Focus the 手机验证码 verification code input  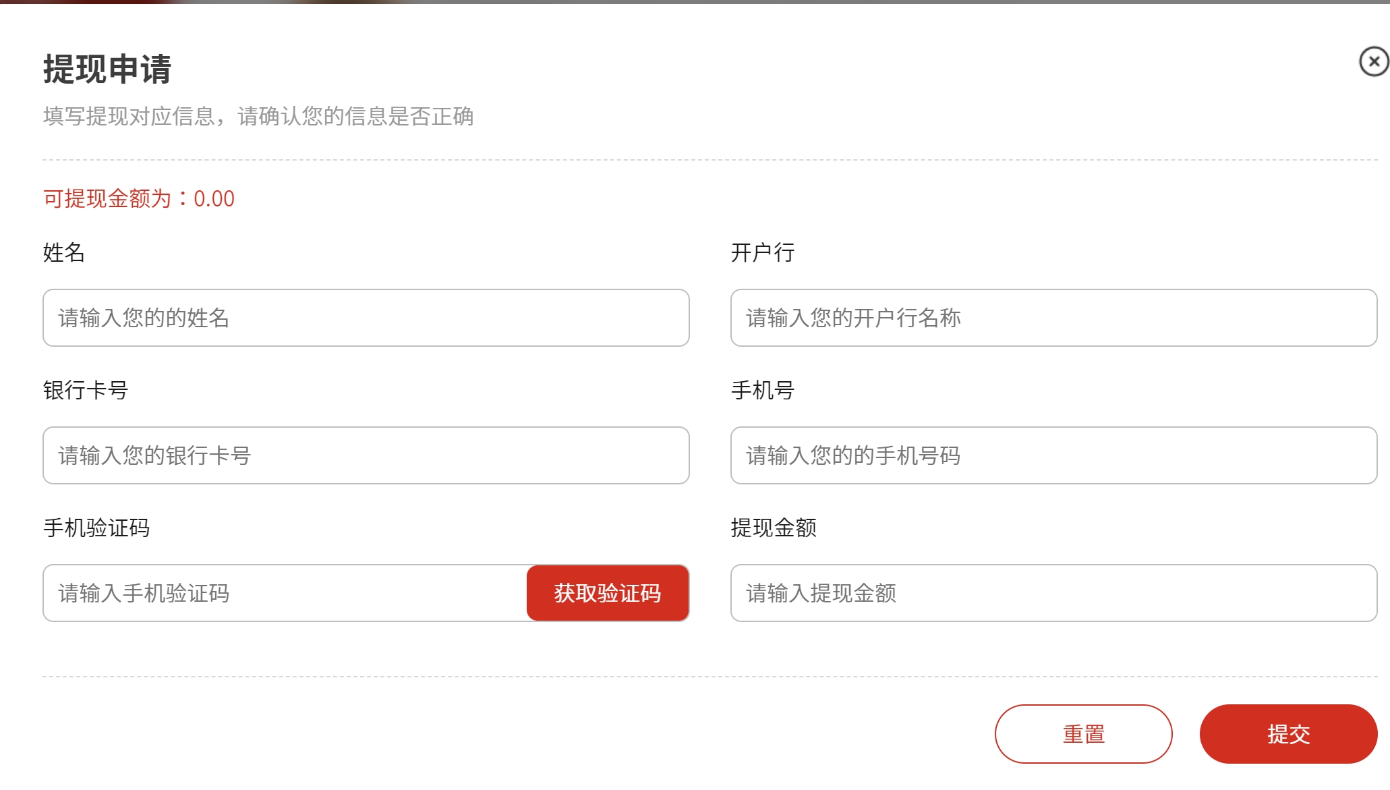pos(285,593)
